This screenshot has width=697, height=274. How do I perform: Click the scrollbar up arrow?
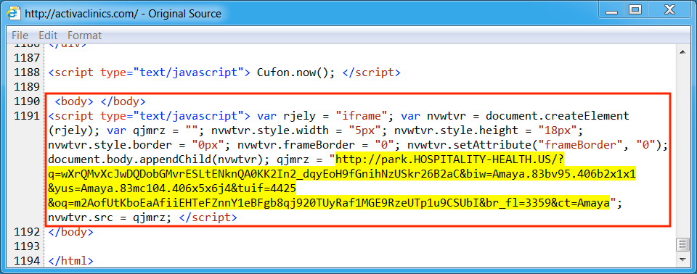682,52
